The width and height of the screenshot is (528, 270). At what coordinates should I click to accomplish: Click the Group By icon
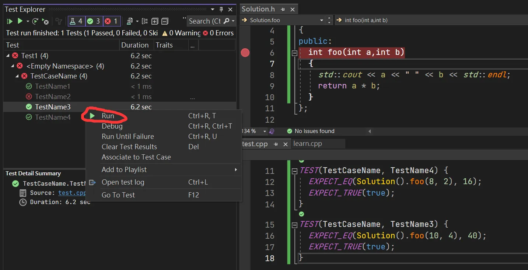click(145, 21)
